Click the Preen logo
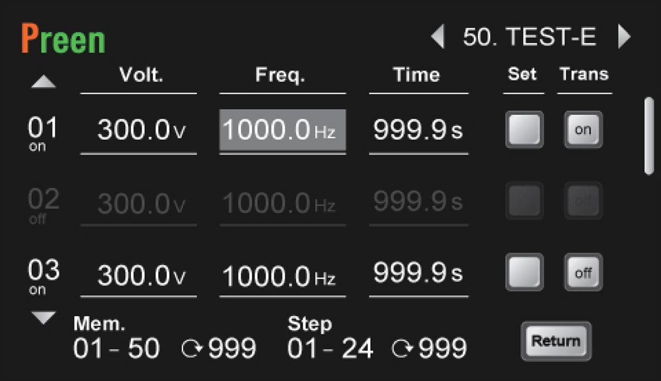 point(63,40)
